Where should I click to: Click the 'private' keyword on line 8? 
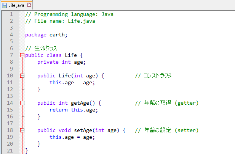click(48, 62)
